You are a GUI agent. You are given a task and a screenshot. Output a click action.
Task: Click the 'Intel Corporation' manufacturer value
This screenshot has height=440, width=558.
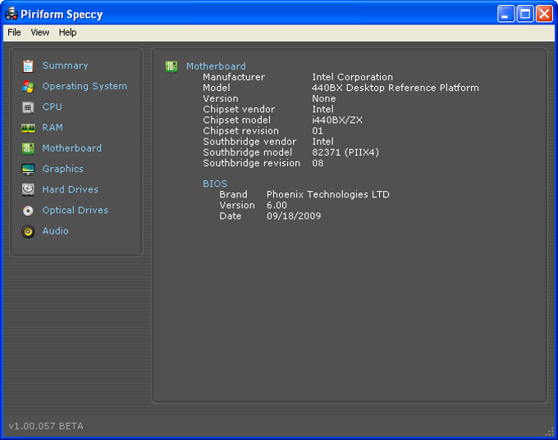(352, 77)
